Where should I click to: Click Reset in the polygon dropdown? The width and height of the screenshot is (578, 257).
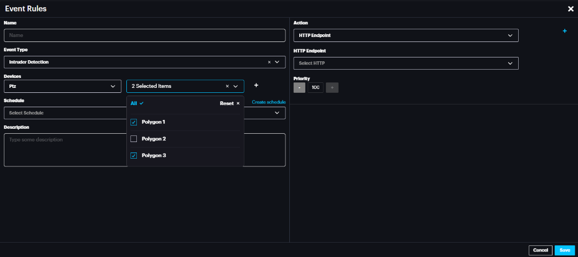(227, 103)
